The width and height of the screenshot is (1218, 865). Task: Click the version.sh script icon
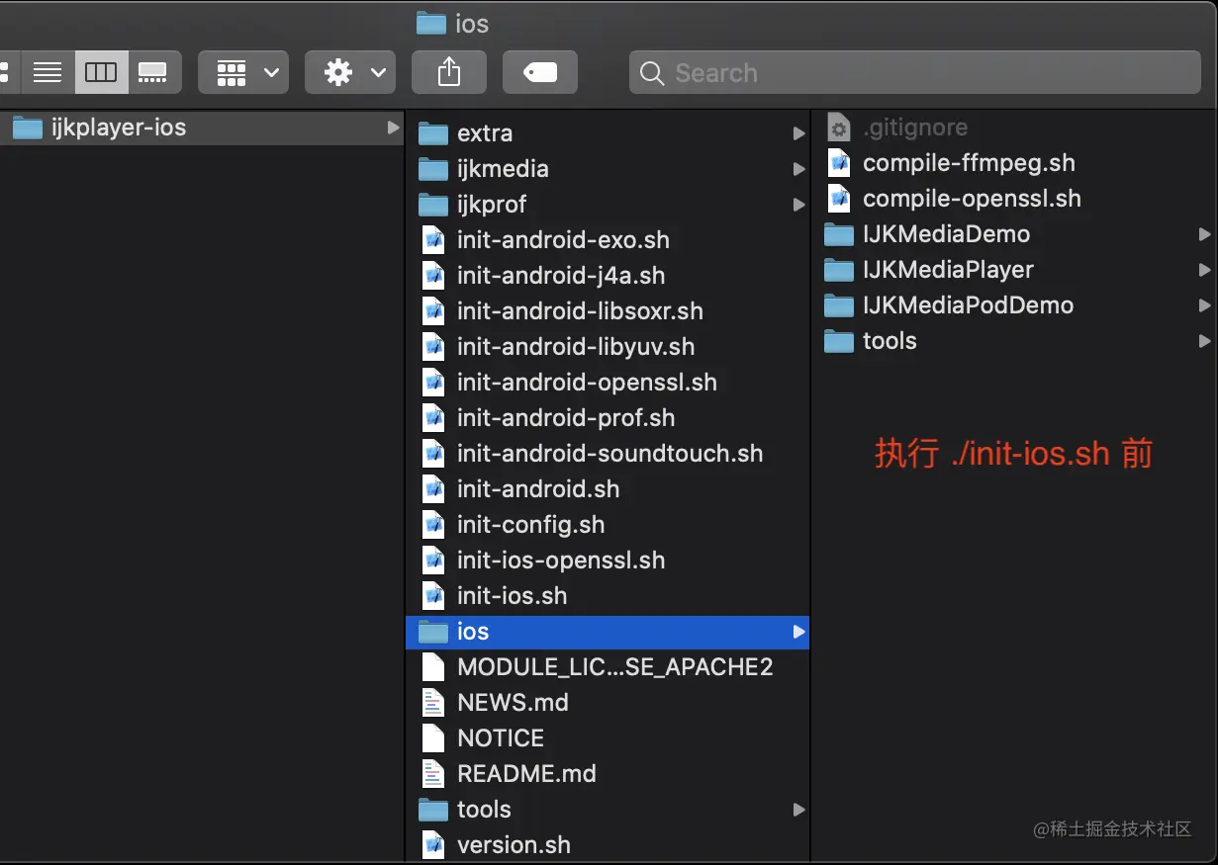coord(433,845)
